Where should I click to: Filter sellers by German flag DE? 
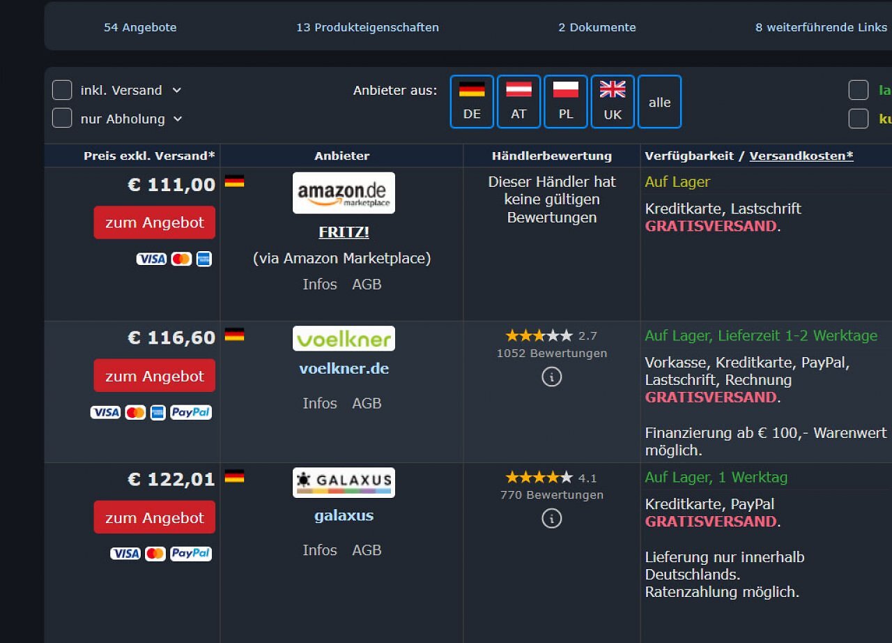[x=472, y=102]
